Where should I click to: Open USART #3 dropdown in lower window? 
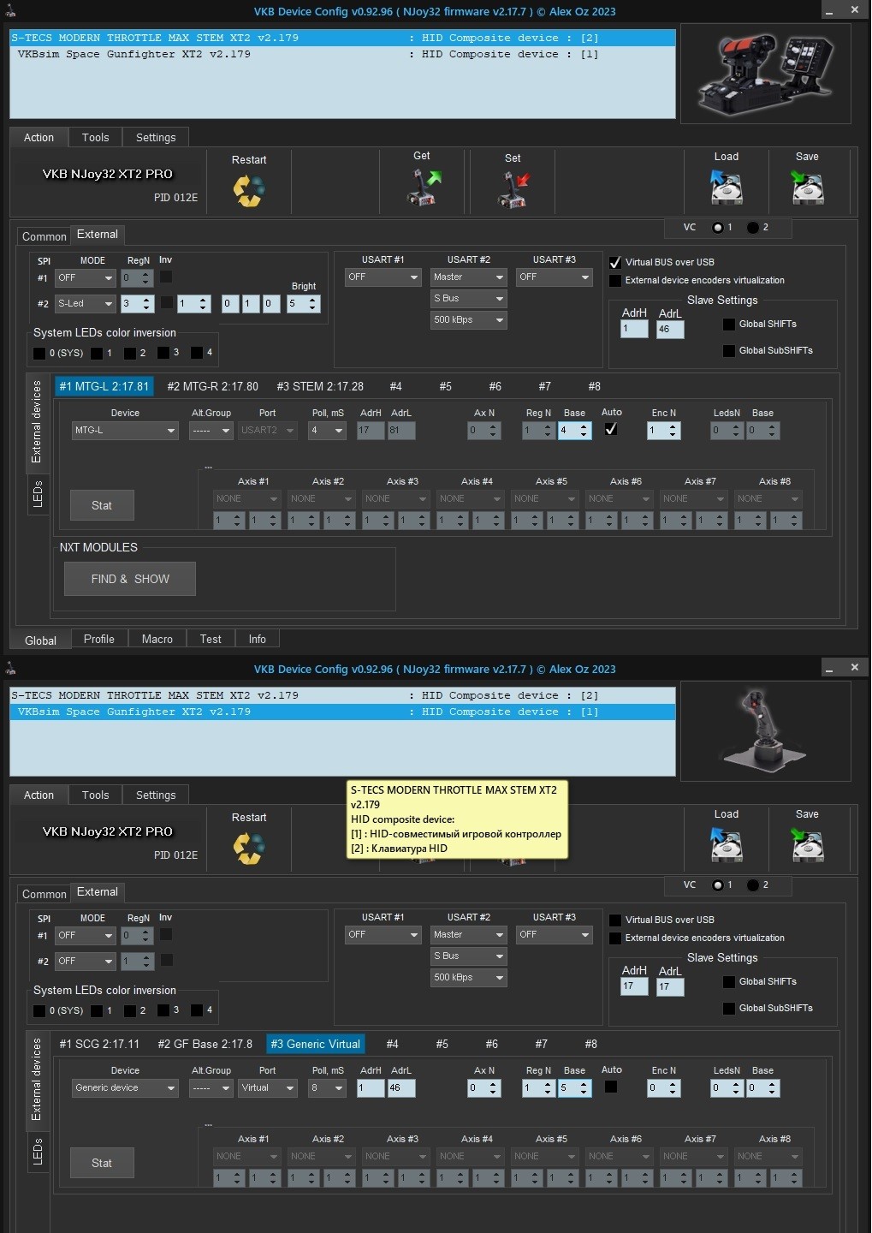[x=555, y=934]
